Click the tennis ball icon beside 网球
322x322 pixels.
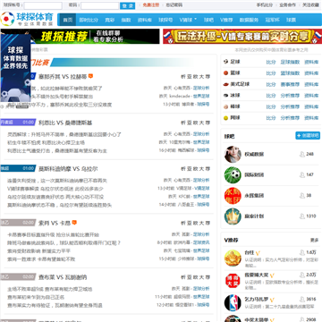225,118
